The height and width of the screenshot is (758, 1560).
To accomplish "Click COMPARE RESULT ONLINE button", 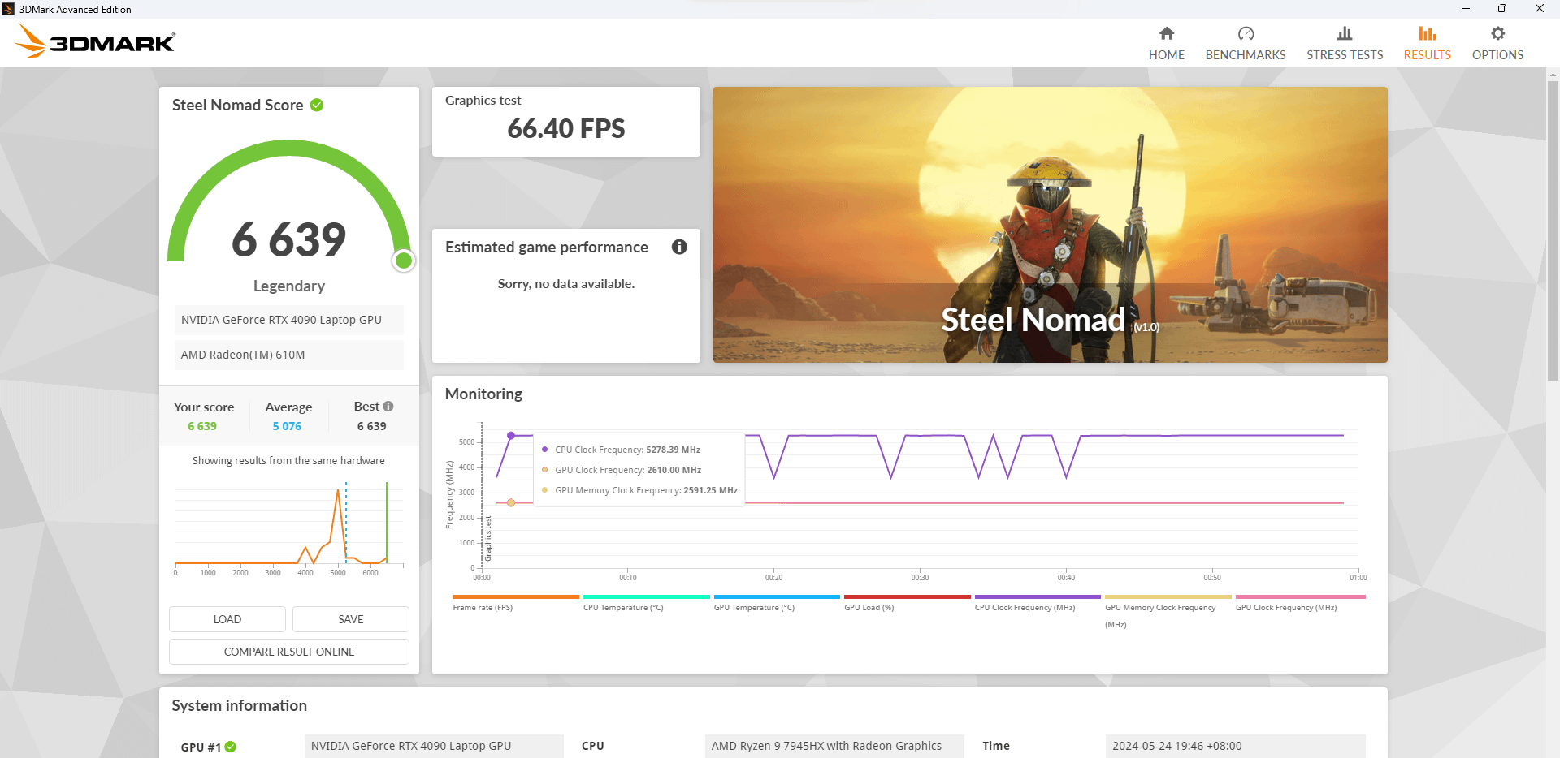I will [x=289, y=652].
